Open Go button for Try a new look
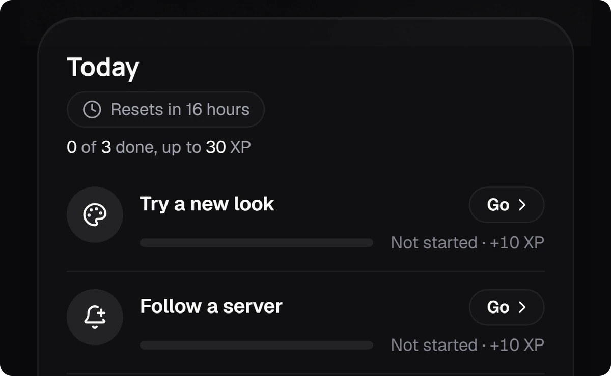The width and height of the screenshot is (611, 376). click(x=507, y=205)
